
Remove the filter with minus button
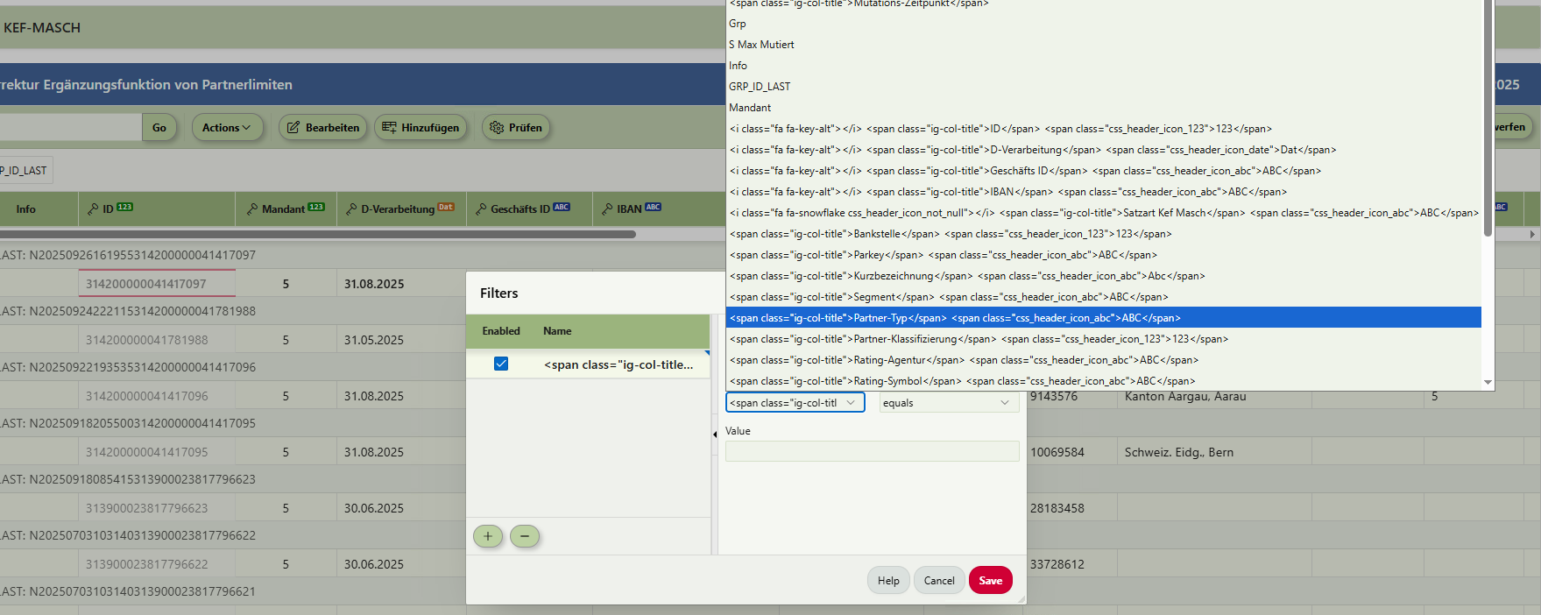(525, 536)
